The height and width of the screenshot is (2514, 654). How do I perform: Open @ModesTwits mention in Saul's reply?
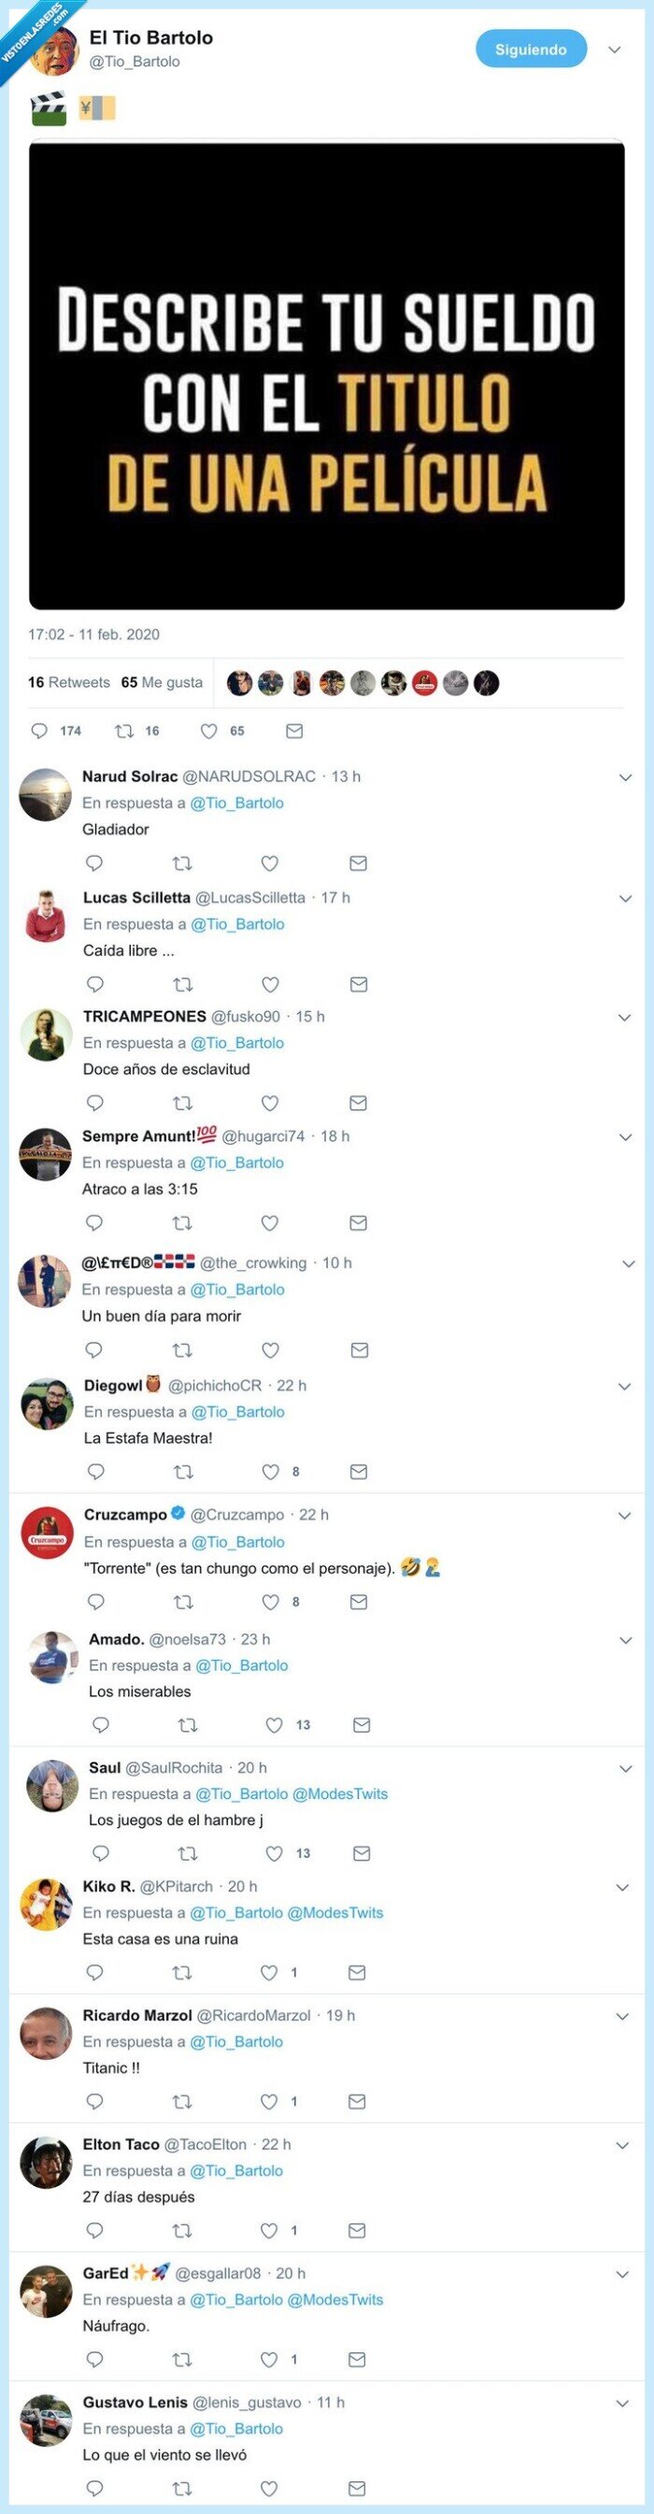tap(340, 1793)
